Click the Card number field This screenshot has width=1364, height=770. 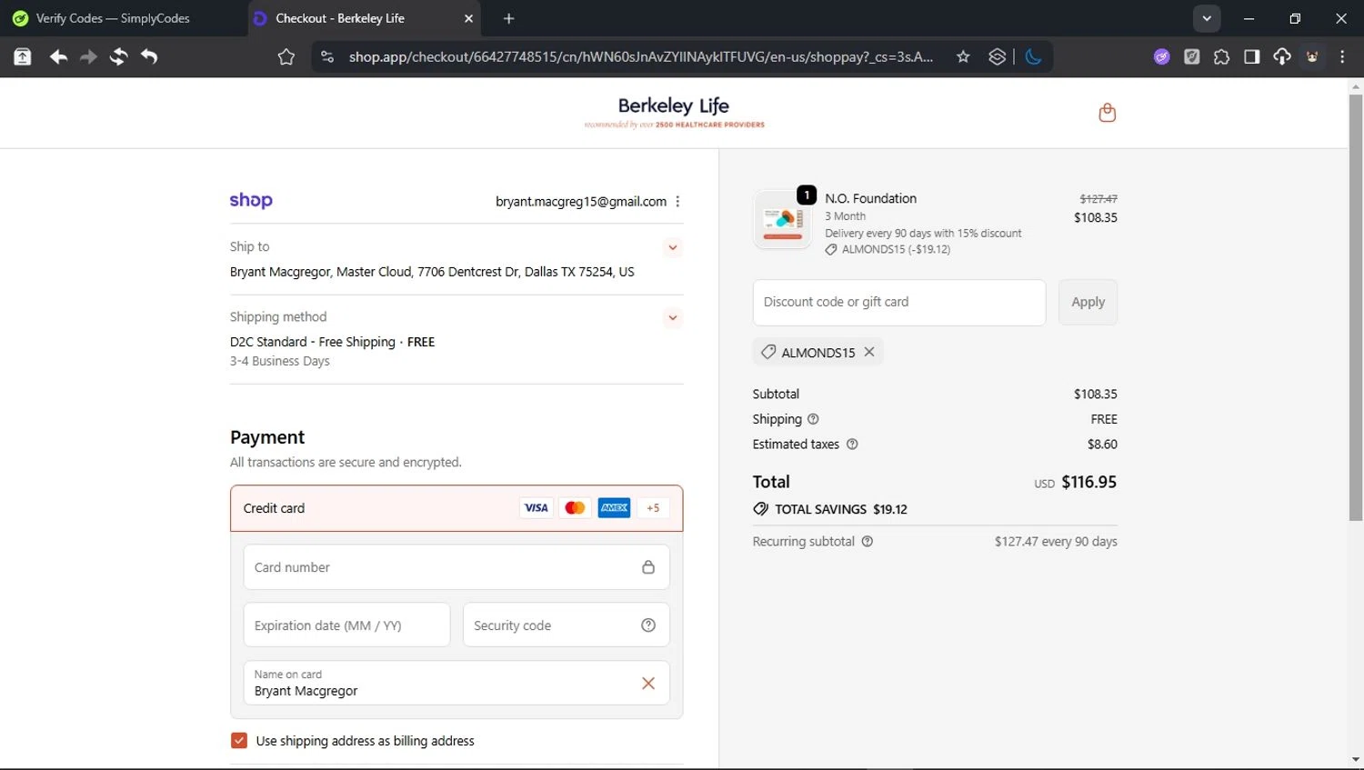pyautogui.click(x=456, y=567)
